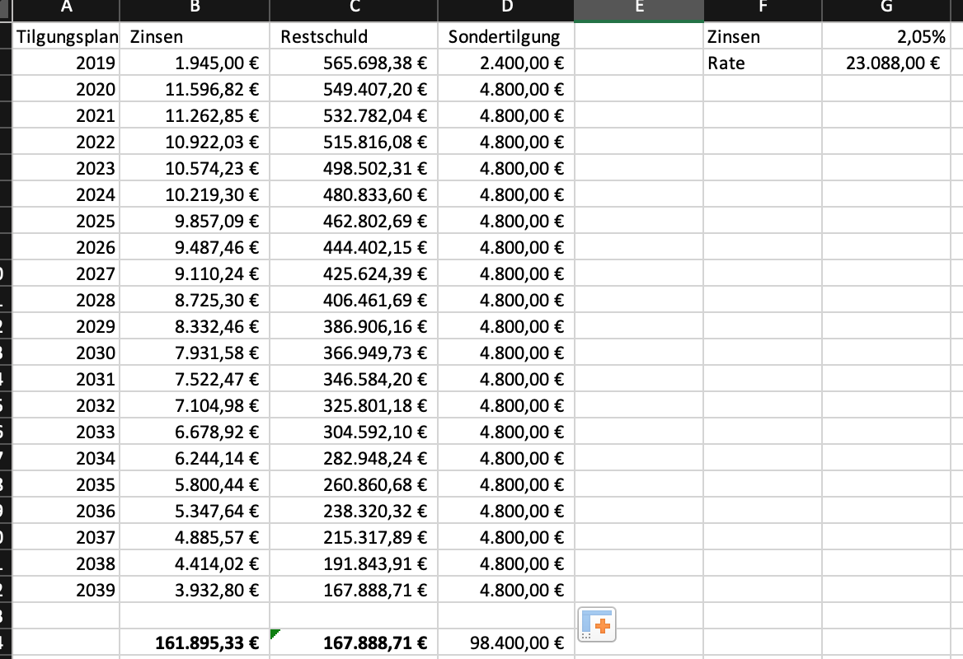Select the Restschuld header cell
Viewport: 963px width, 659px height.
354,36
